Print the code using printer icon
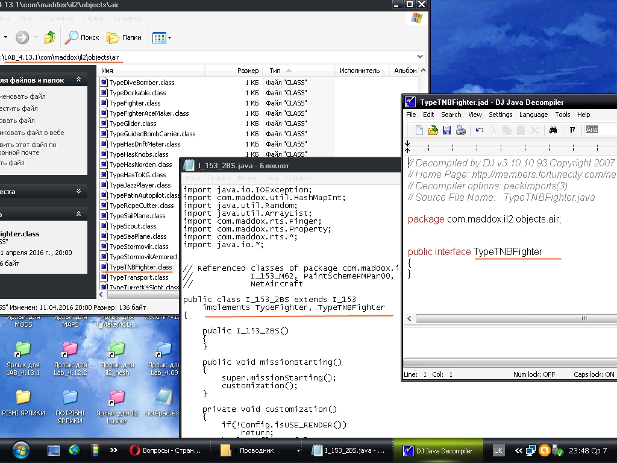 click(x=460, y=130)
